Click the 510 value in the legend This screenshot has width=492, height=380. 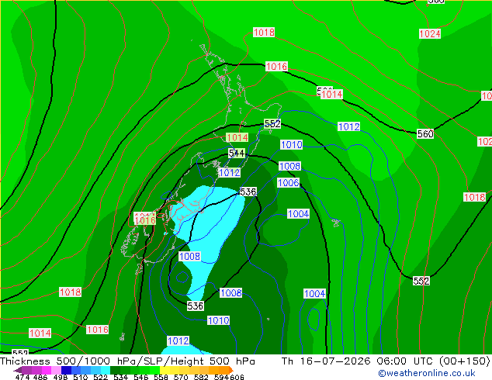(x=80, y=377)
